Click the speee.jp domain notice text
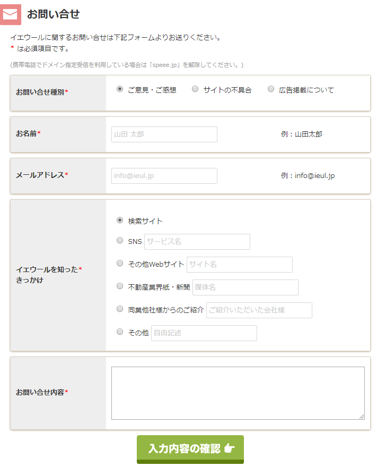This screenshot has height=466, width=377. click(127, 65)
